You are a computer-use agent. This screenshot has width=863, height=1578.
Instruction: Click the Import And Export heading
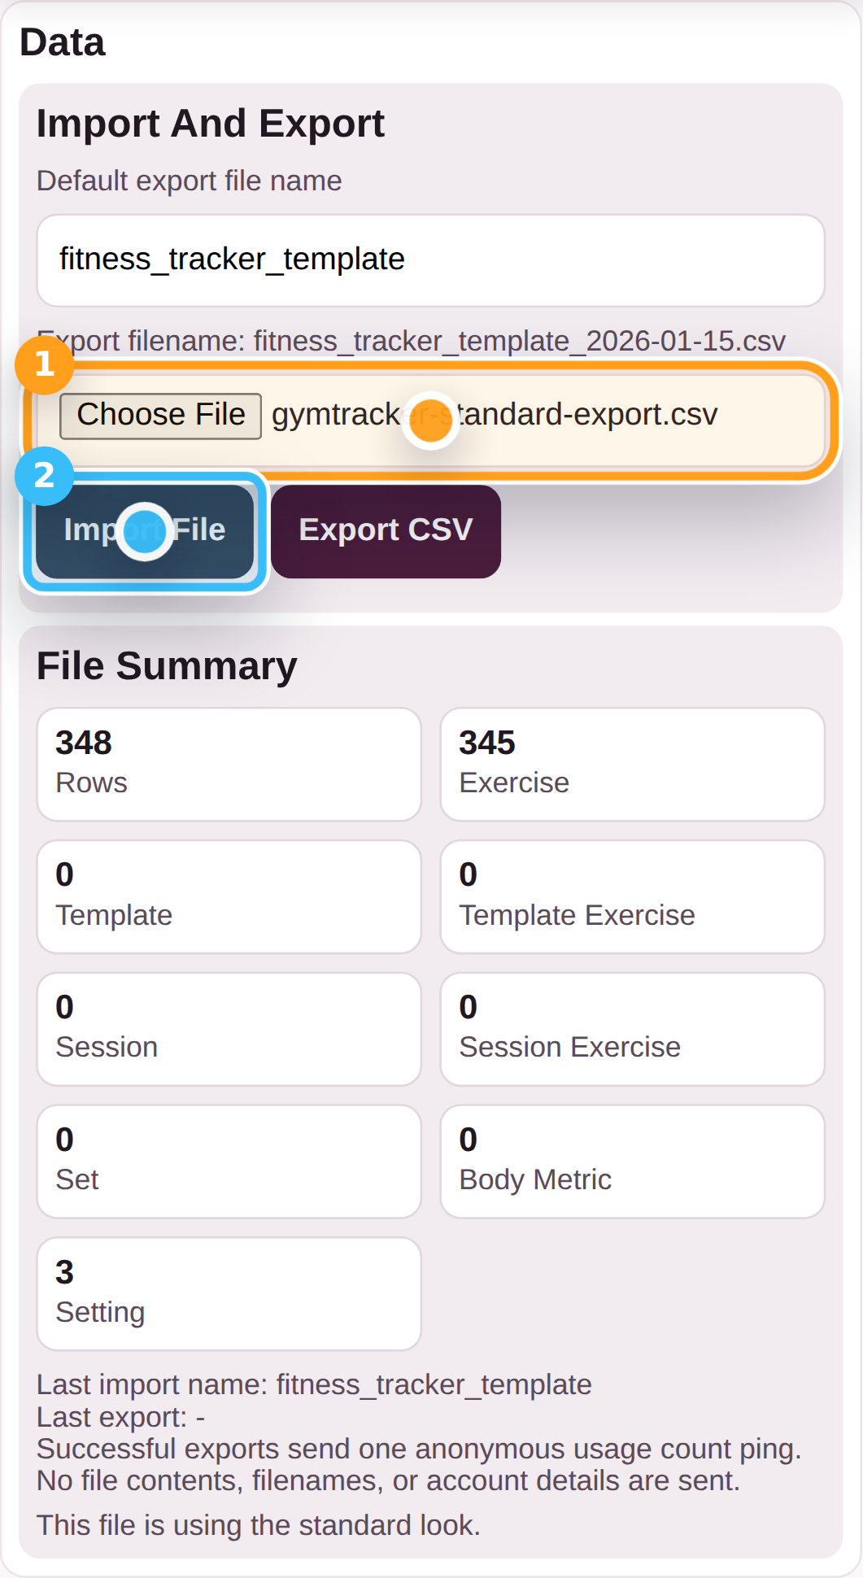[x=211, y=124]
